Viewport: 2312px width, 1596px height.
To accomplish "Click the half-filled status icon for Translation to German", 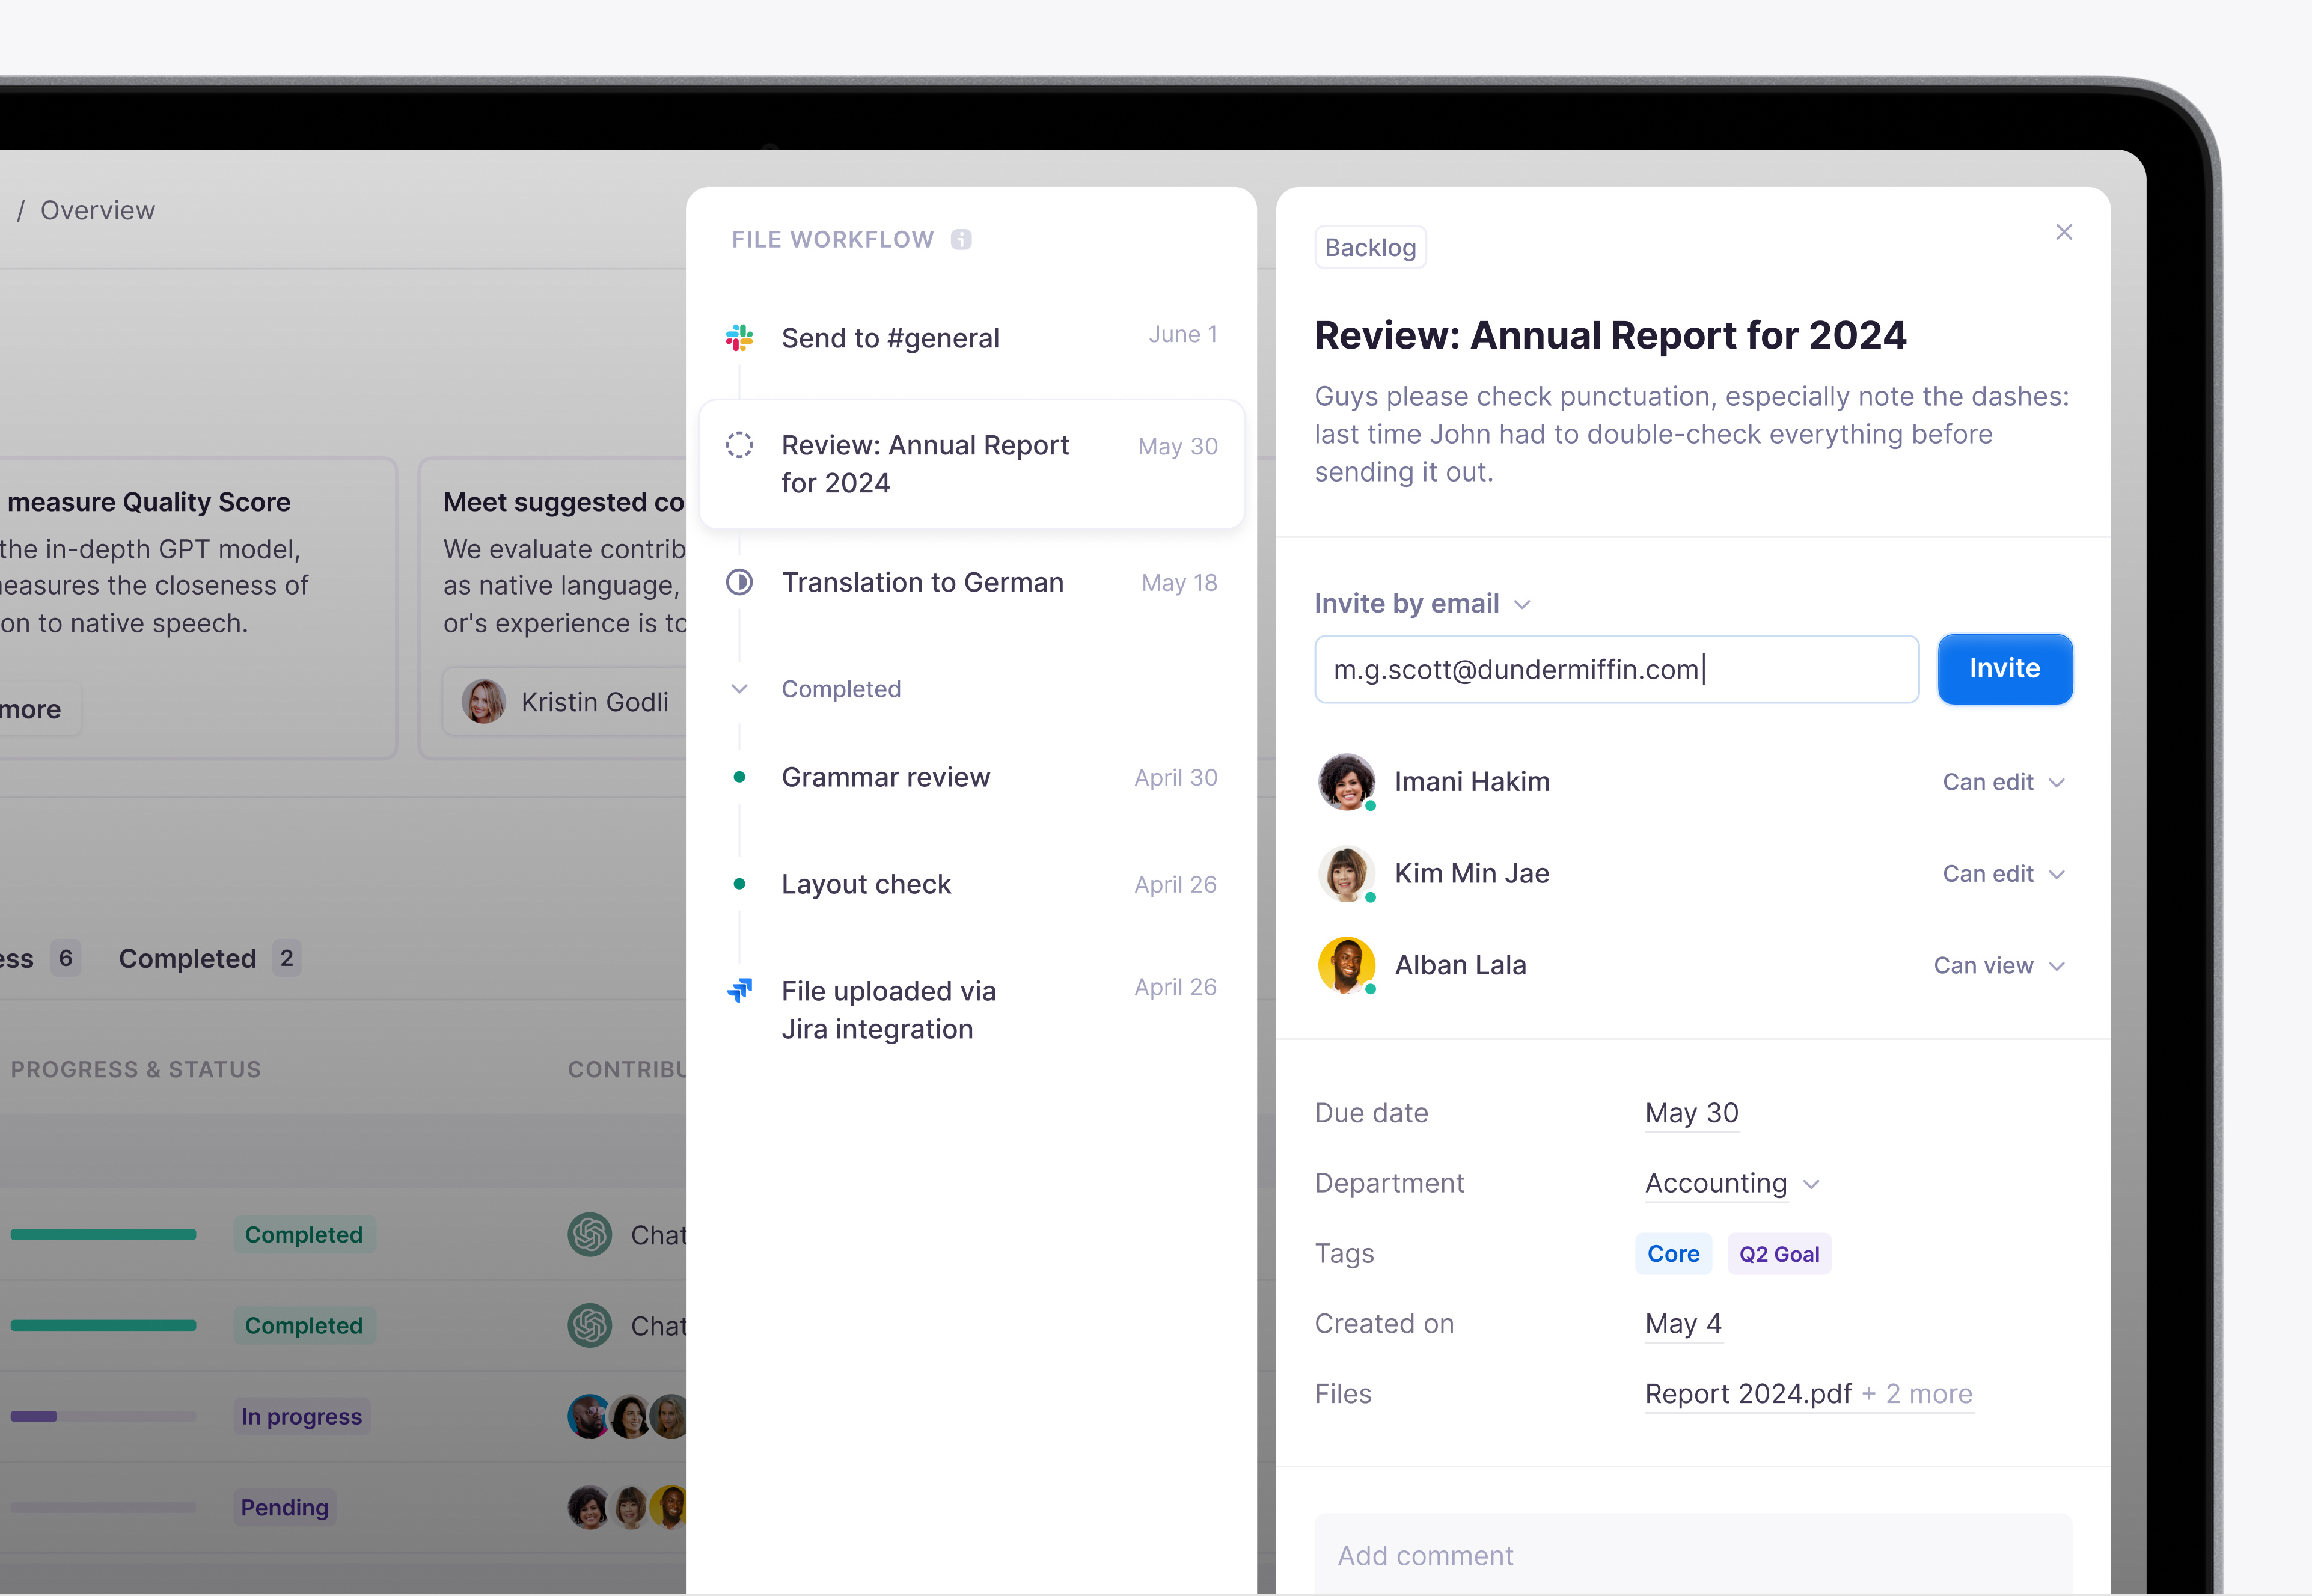I will (x=739, y=582).
